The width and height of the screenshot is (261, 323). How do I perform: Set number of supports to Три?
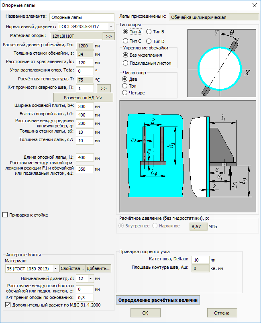[x=124, y=86]
